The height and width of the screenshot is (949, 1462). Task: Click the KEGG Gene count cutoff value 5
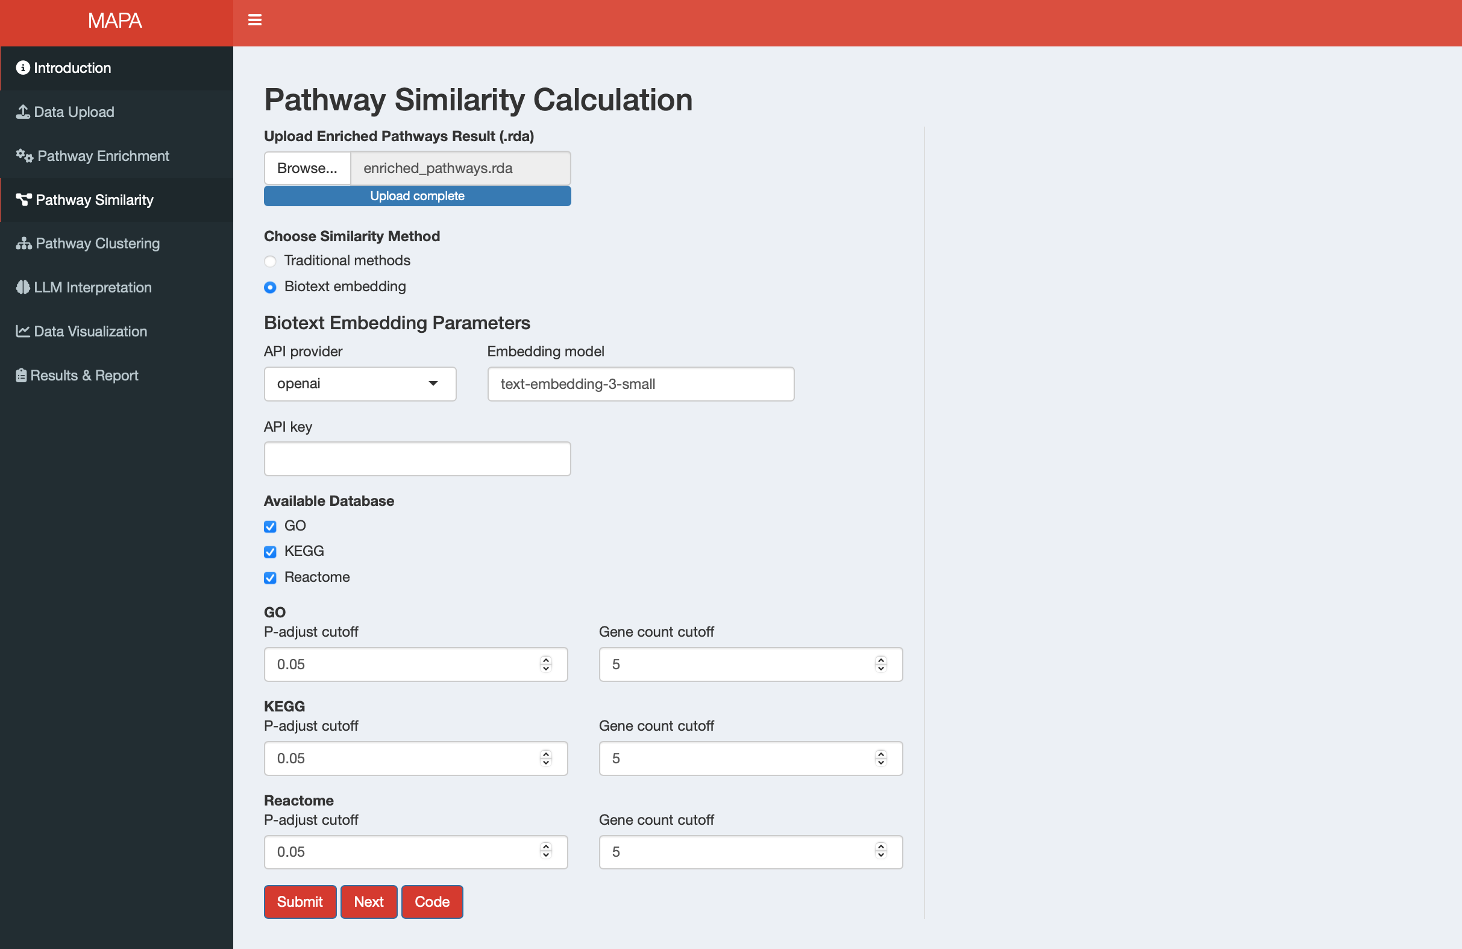click(x=616, y=758)
